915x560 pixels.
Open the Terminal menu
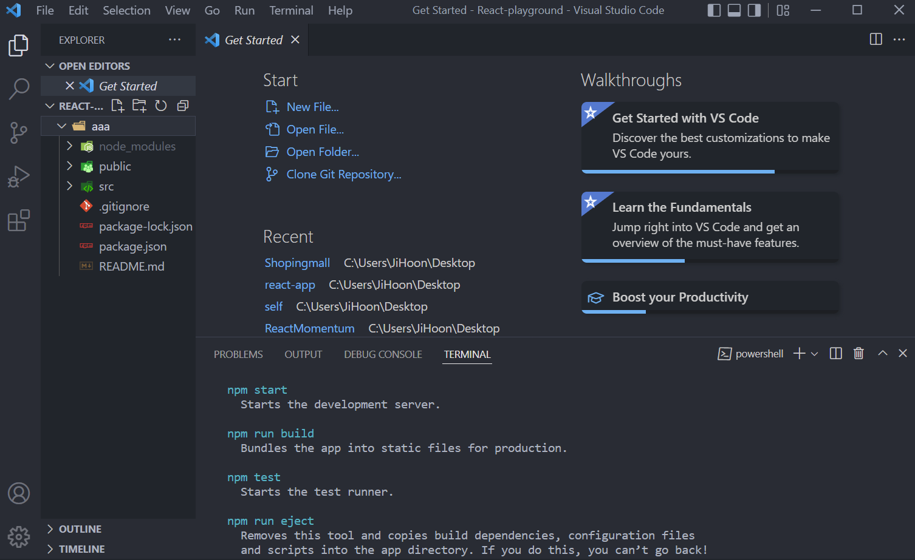coord(292,10)
